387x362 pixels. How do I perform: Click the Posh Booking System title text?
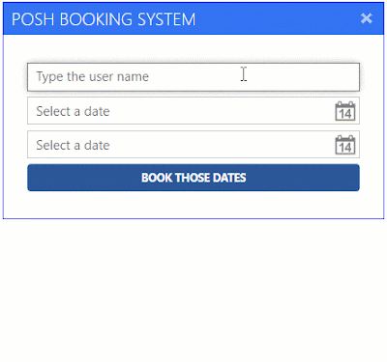point(104,19)
